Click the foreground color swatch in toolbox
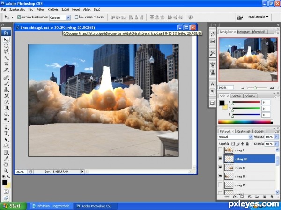Viewport: 281px width, 210px height. point(5,182)
